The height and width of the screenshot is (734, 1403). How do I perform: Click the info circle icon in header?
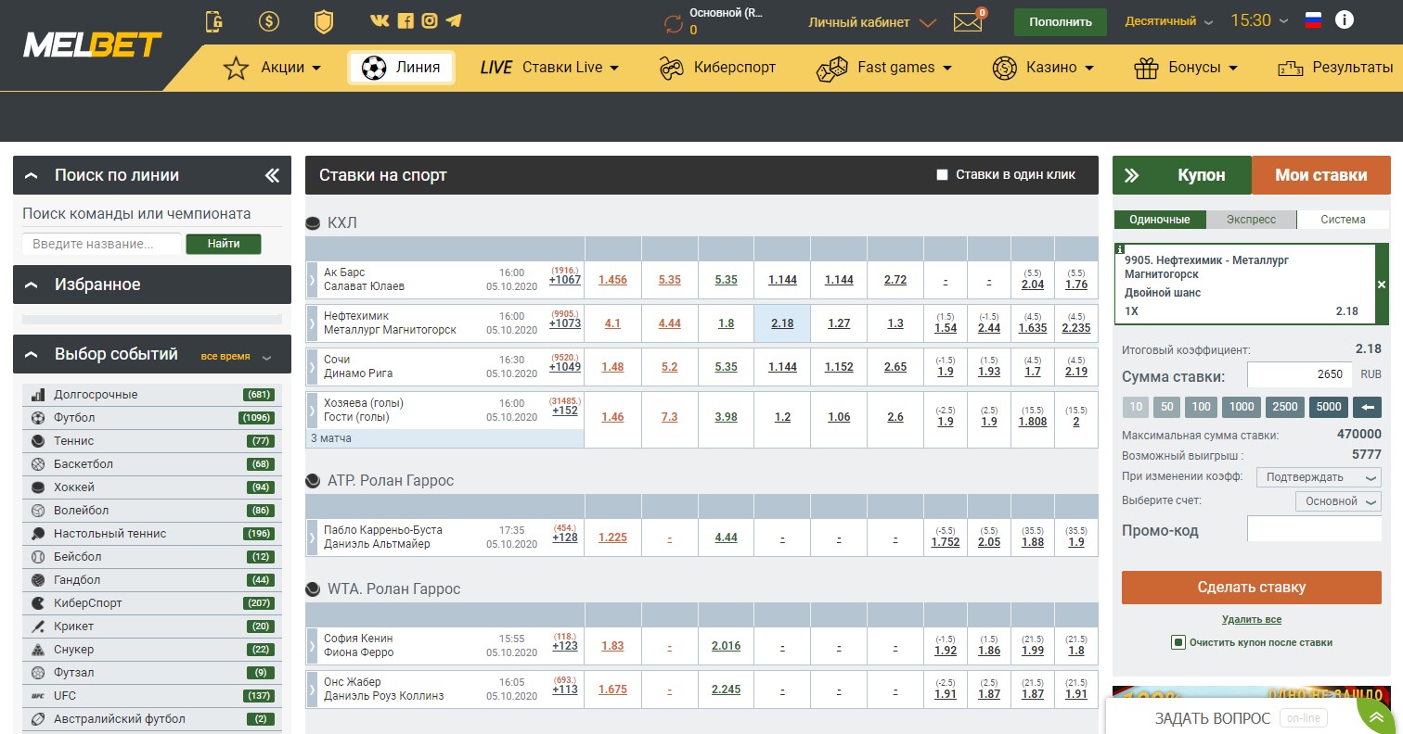click(1344, 19)
